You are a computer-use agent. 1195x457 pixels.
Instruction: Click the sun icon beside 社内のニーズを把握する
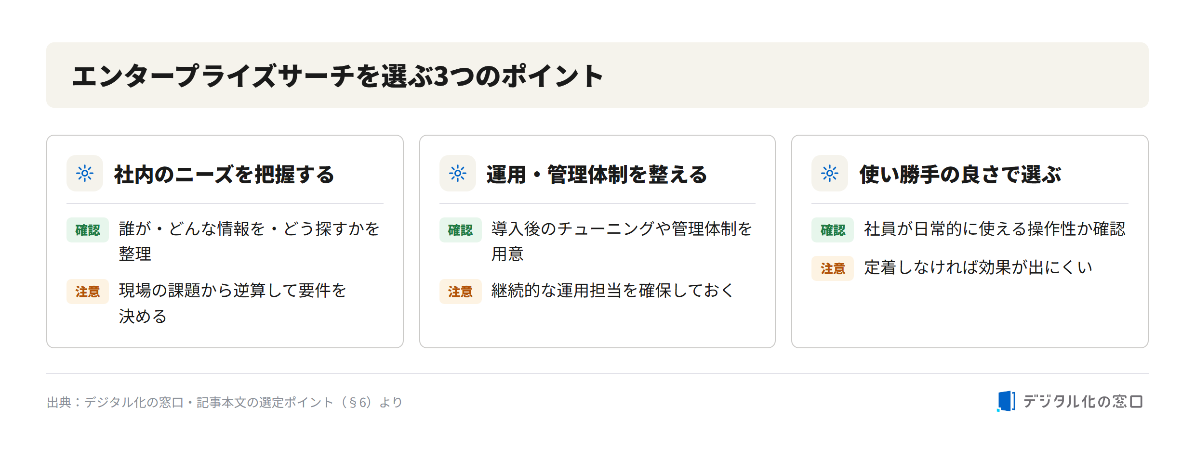[x=85, y=173]
